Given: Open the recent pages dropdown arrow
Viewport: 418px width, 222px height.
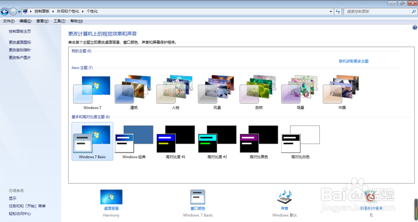Looking at the screenshot, I should (x=19, y=12).
